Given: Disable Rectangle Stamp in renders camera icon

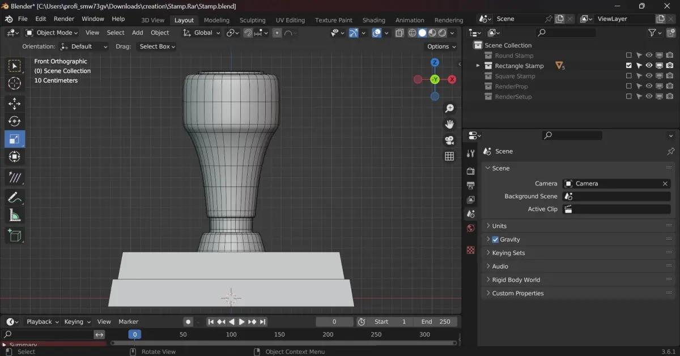Looking at the screenshot, I should click(x=669, y=66).
